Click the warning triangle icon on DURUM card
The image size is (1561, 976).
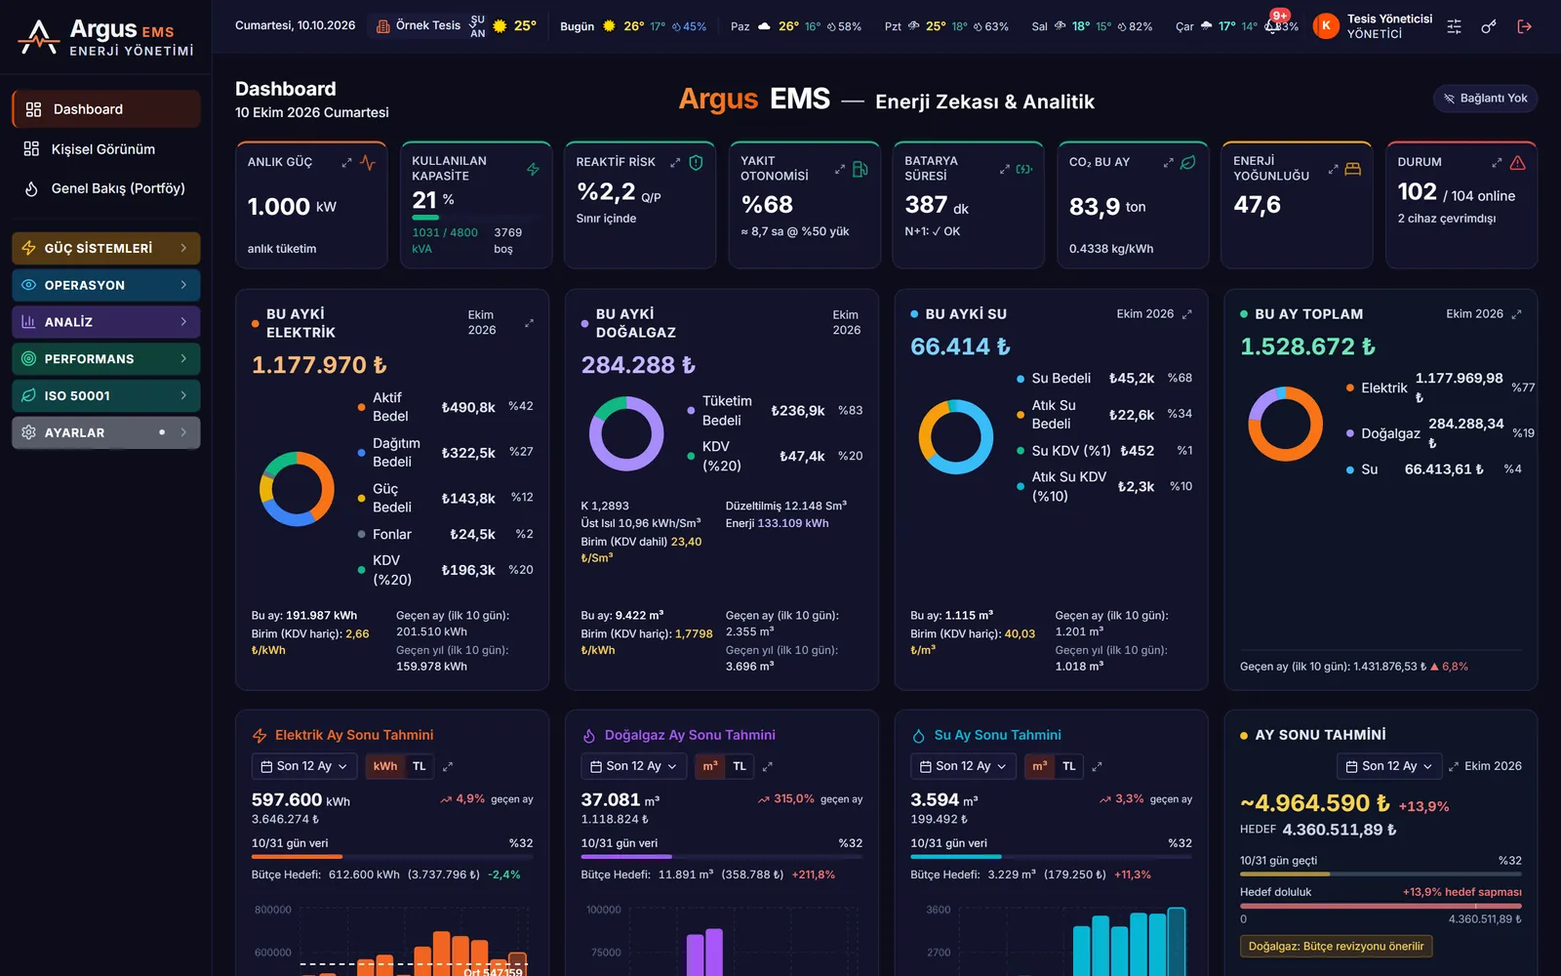1517,163
